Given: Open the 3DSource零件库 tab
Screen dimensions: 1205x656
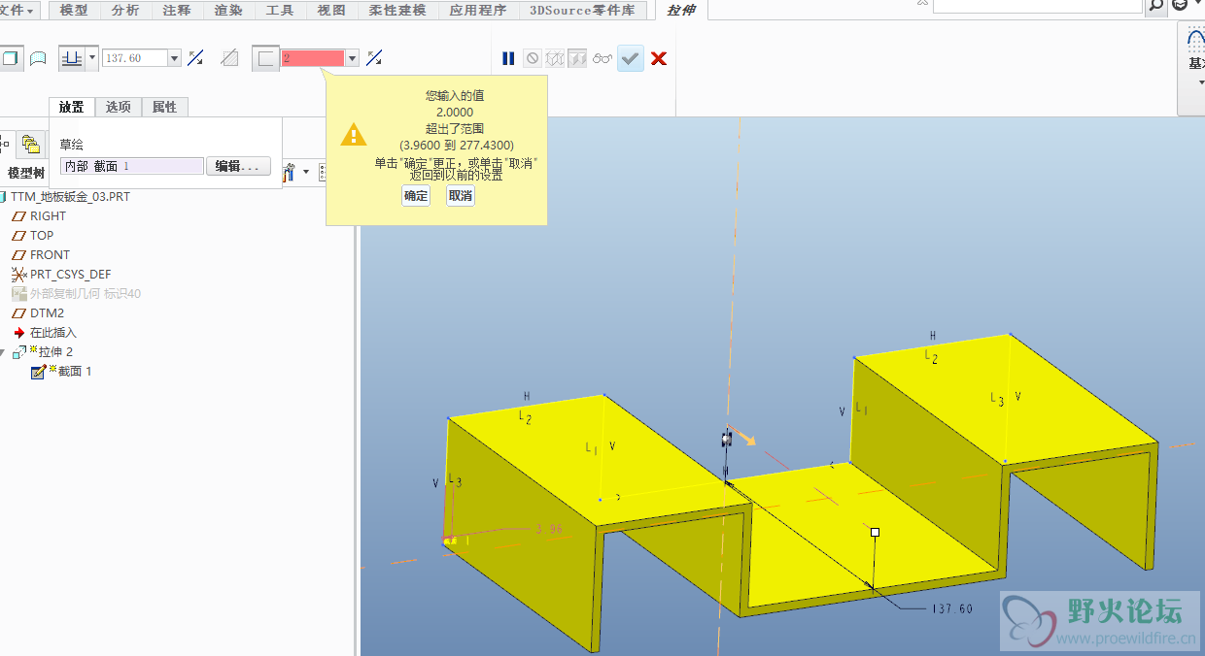Looking at the screenshot, I should point(582,10).
